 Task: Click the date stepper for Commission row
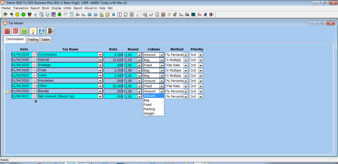[x=34, y=55]
